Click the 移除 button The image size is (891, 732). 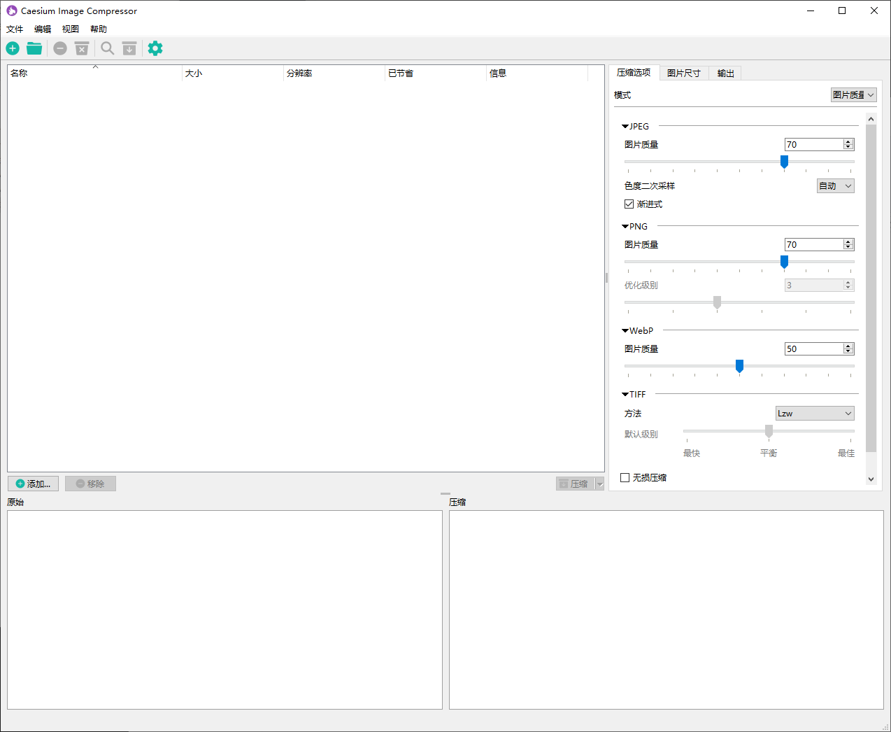[x=90, y=484]
